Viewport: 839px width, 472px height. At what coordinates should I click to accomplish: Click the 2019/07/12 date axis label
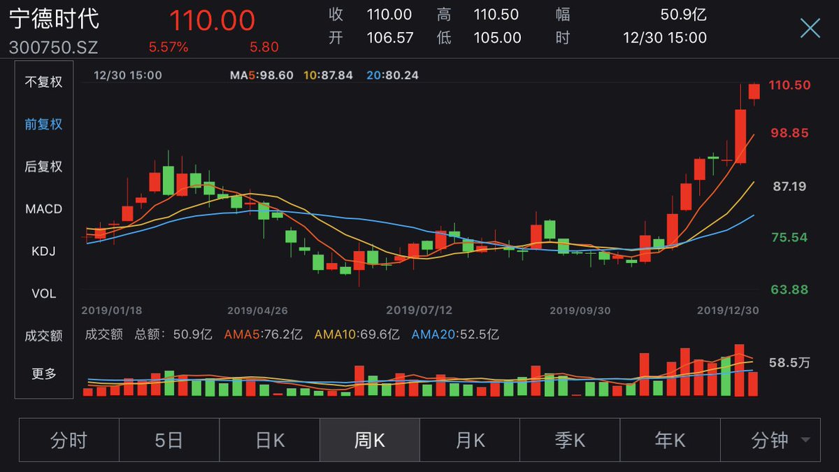pyautogui.click(x=419, y=310)
